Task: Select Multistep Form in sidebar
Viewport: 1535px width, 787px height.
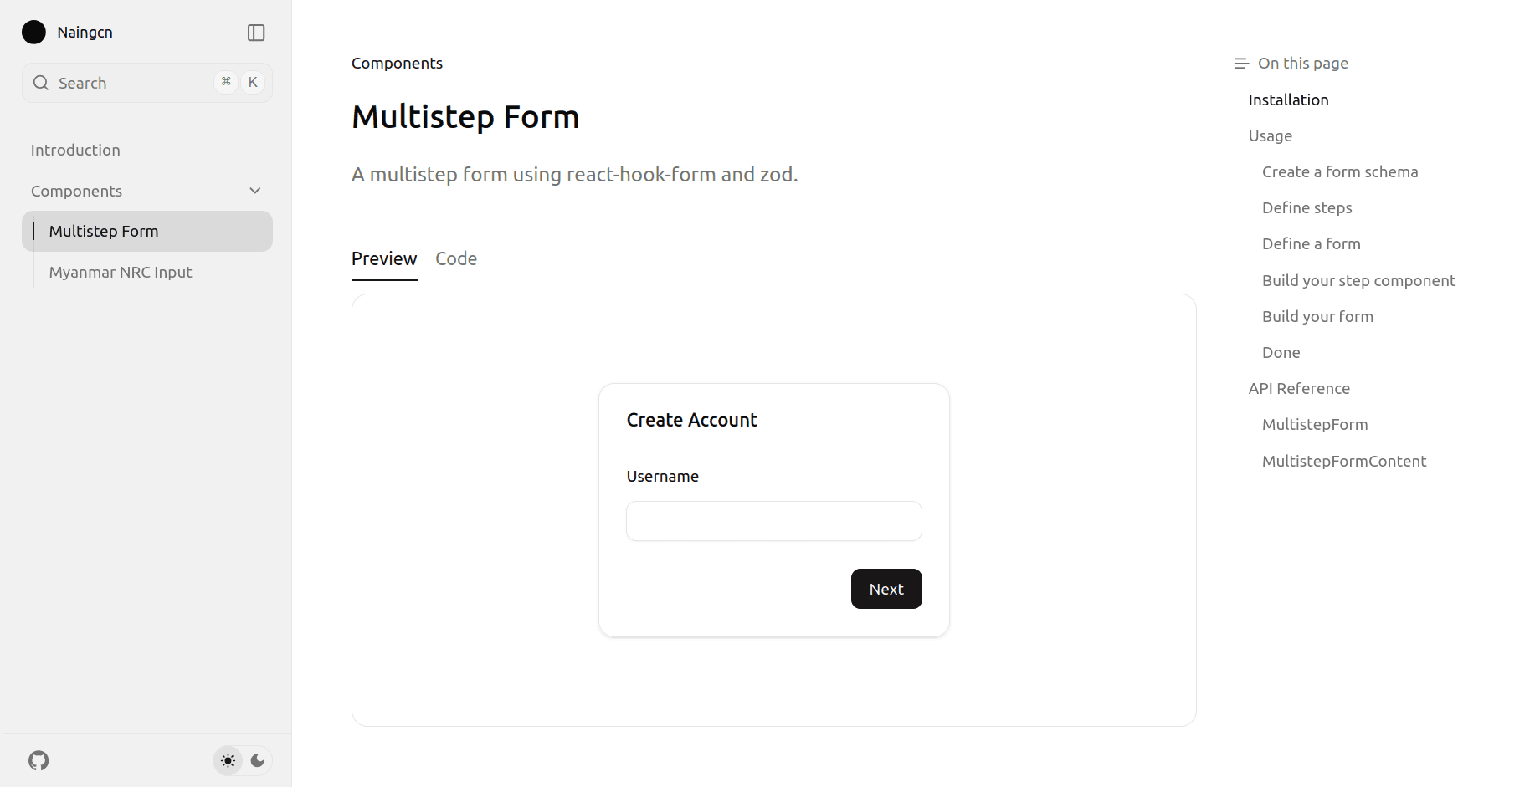Action: pyautogui.click(x=104, y=232)
